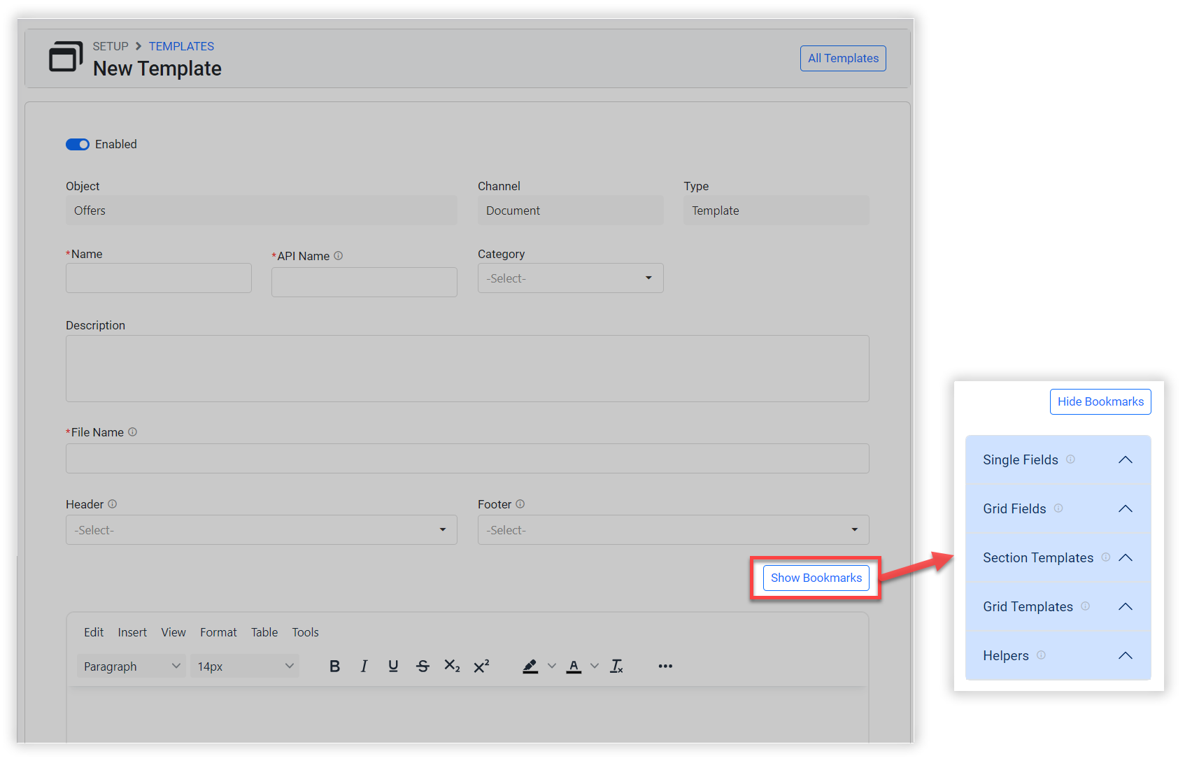Viewport: 1192px width, 763px height.
Task: Open the Format menu in editor
Action: pyautogui.click(x=218, y=632)
